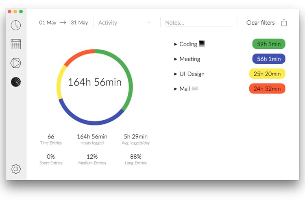Open settings with the gear icon
Screen dimensions: 305x203
[16, 168]
